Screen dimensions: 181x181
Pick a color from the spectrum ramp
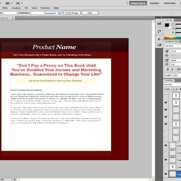point(172,37)
